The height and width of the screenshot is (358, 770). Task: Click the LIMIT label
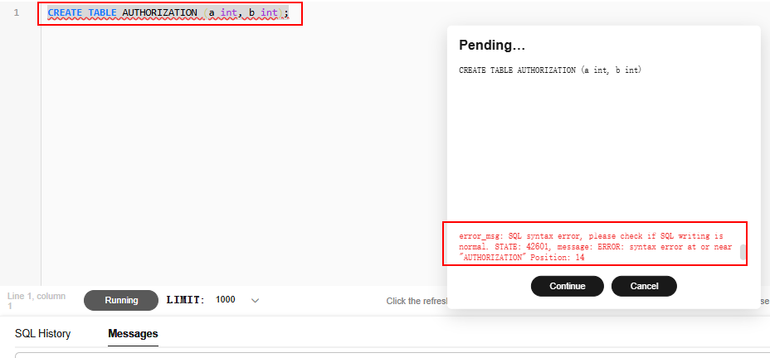tap(186, 300)
